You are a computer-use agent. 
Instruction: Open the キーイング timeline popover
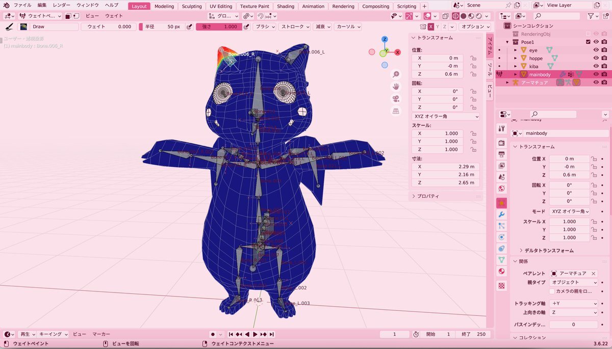pyautogui.click(x=54, y=334)
